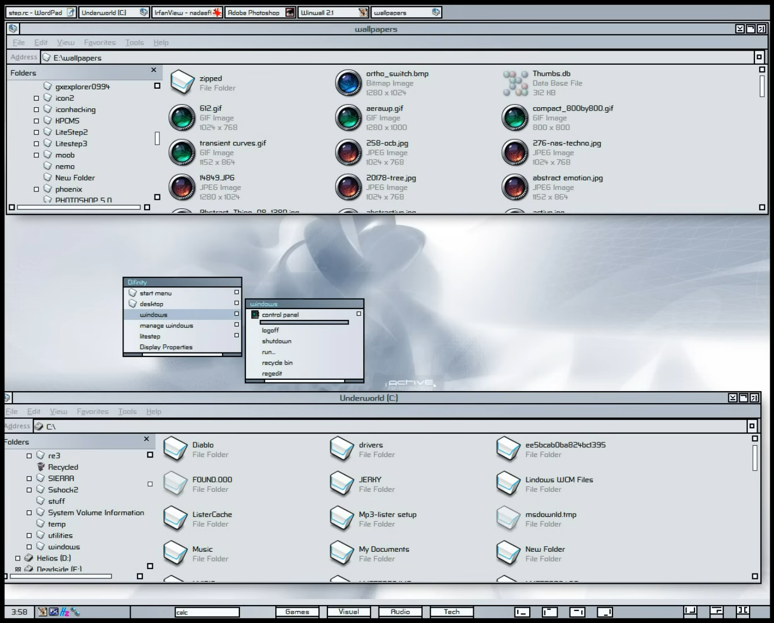
Task: Select the Music folder icon
Action: (x=176, y=553)
